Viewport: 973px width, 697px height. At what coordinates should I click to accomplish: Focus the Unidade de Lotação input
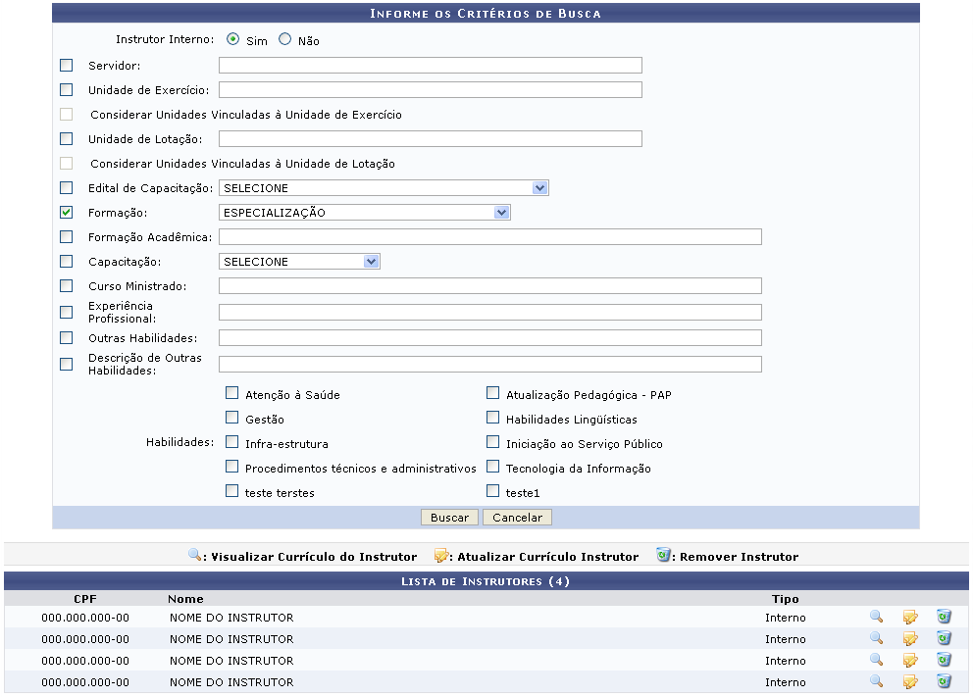coord(430,139)
